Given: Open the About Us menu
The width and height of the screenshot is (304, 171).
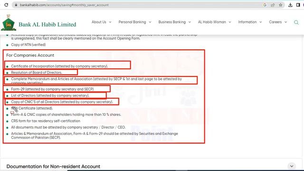Looking at the screenshot, I should (x=99, y=22).
